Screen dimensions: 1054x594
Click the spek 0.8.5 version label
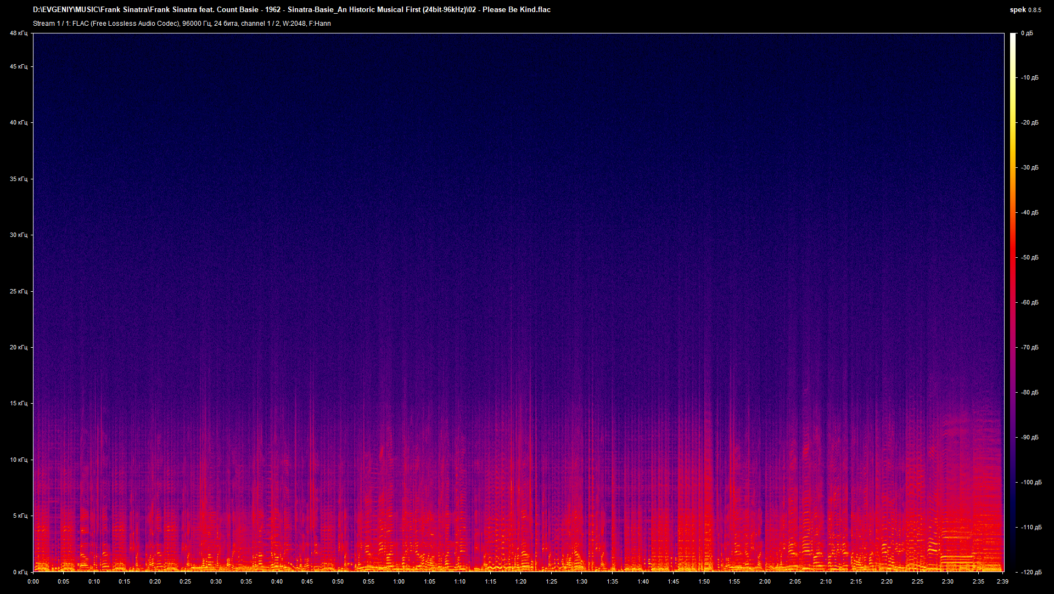point(1025,9)
